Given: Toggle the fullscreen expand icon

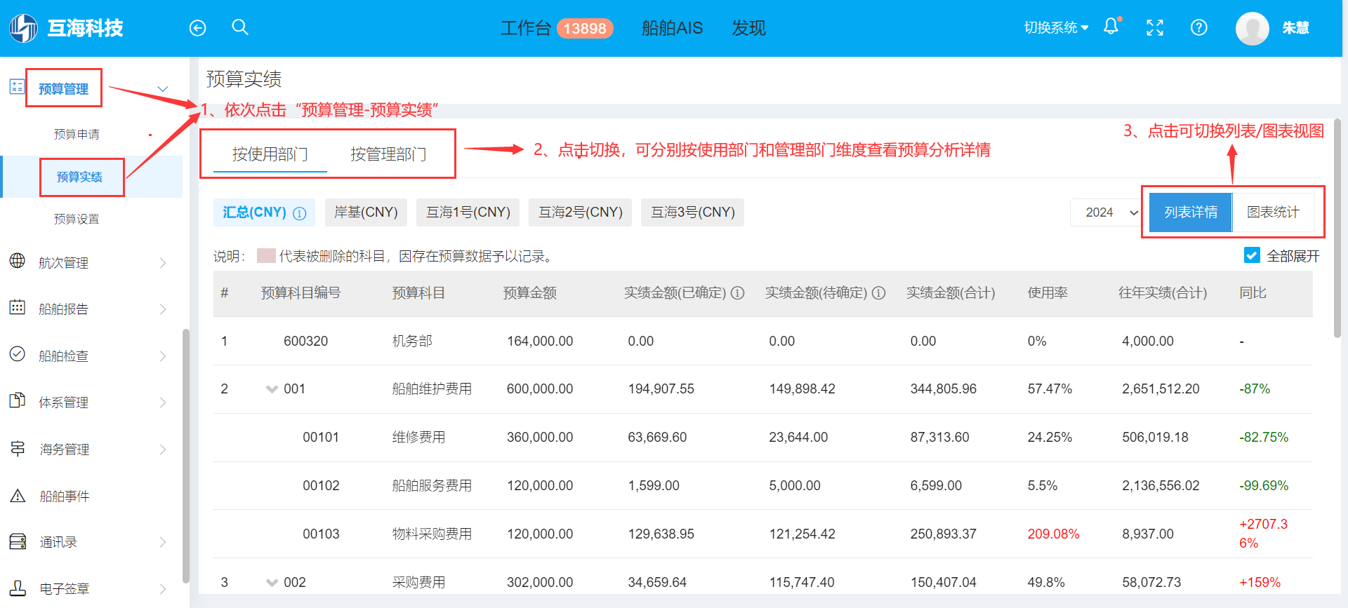Looking at the screenshot, I should [x=1155, y=27].
